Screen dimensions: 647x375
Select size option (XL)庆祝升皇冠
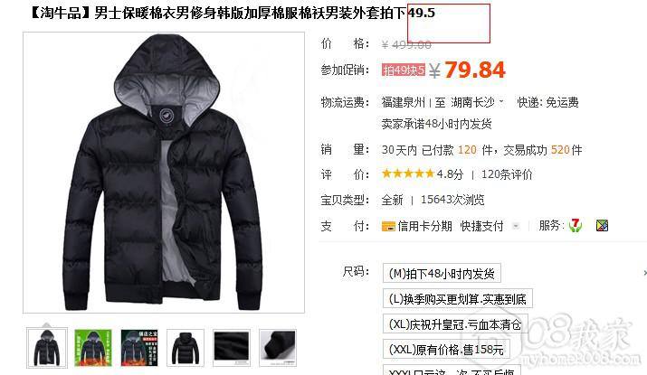(x=455, y=324)
